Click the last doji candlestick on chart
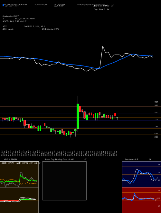 (x=117, y=118)
